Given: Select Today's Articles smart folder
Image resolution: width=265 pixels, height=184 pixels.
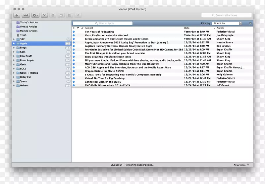Looking at the screenshot, I should [29, 22].
